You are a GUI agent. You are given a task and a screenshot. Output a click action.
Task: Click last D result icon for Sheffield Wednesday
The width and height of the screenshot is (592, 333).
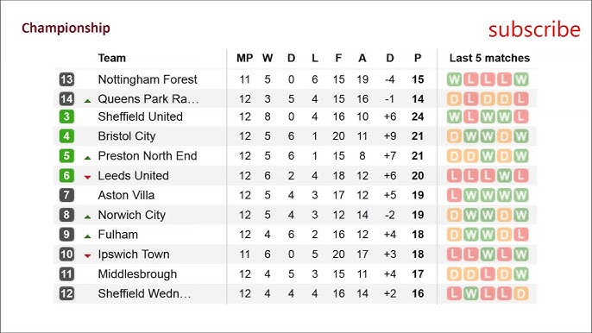(521, 293)
